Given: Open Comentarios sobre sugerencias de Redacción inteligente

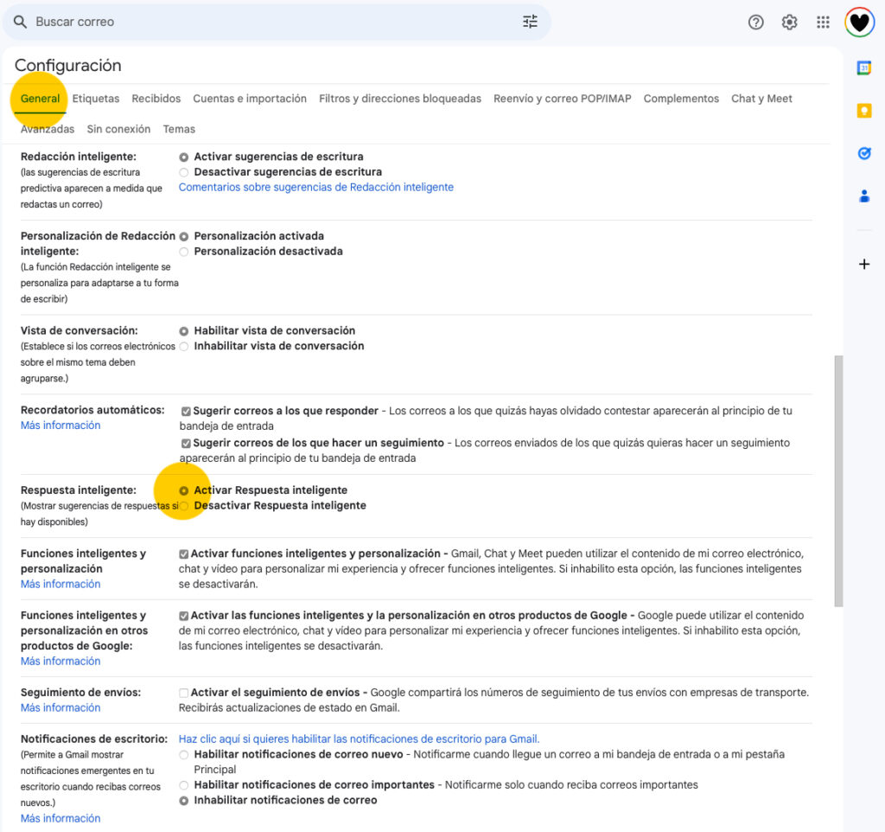Looking at the screenshot, I should pyautogui.click(x=316, y=187).
